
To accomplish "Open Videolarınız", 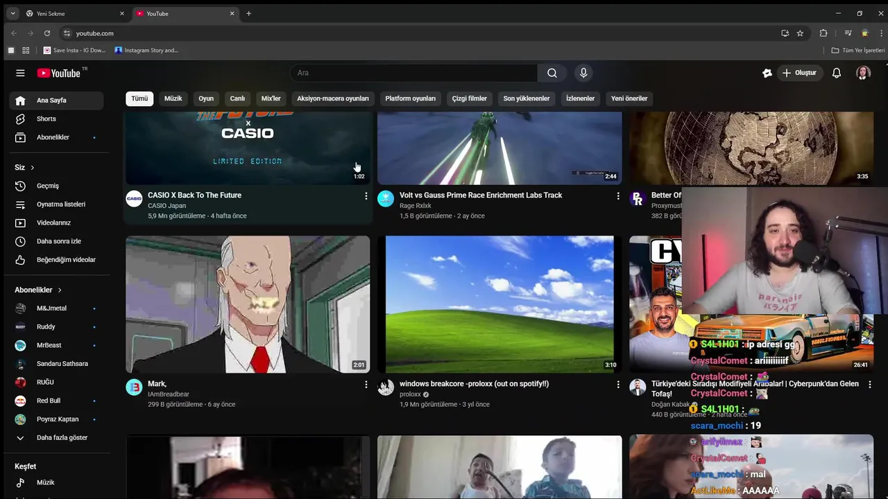I will coord(57,222).
